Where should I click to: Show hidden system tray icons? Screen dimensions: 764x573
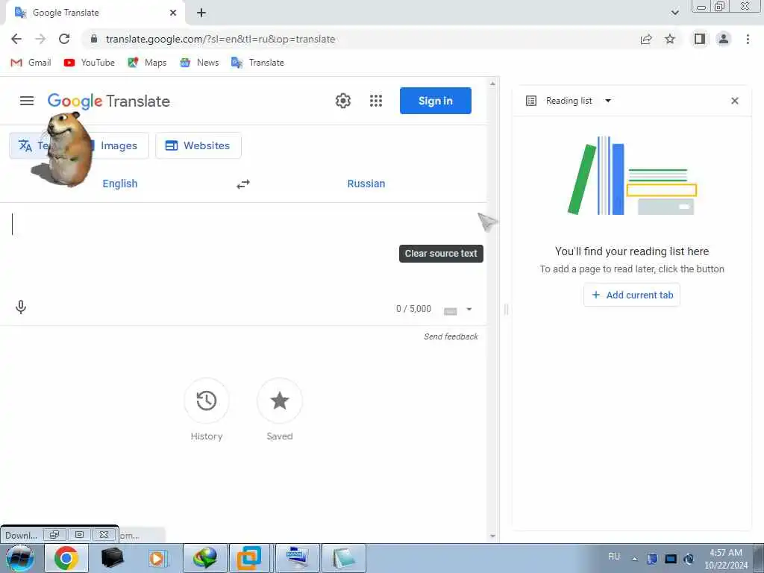pos(634,559)
